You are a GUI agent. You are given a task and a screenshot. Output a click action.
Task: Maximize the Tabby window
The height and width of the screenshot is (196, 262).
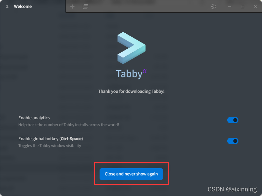click(x=243, y=7)
